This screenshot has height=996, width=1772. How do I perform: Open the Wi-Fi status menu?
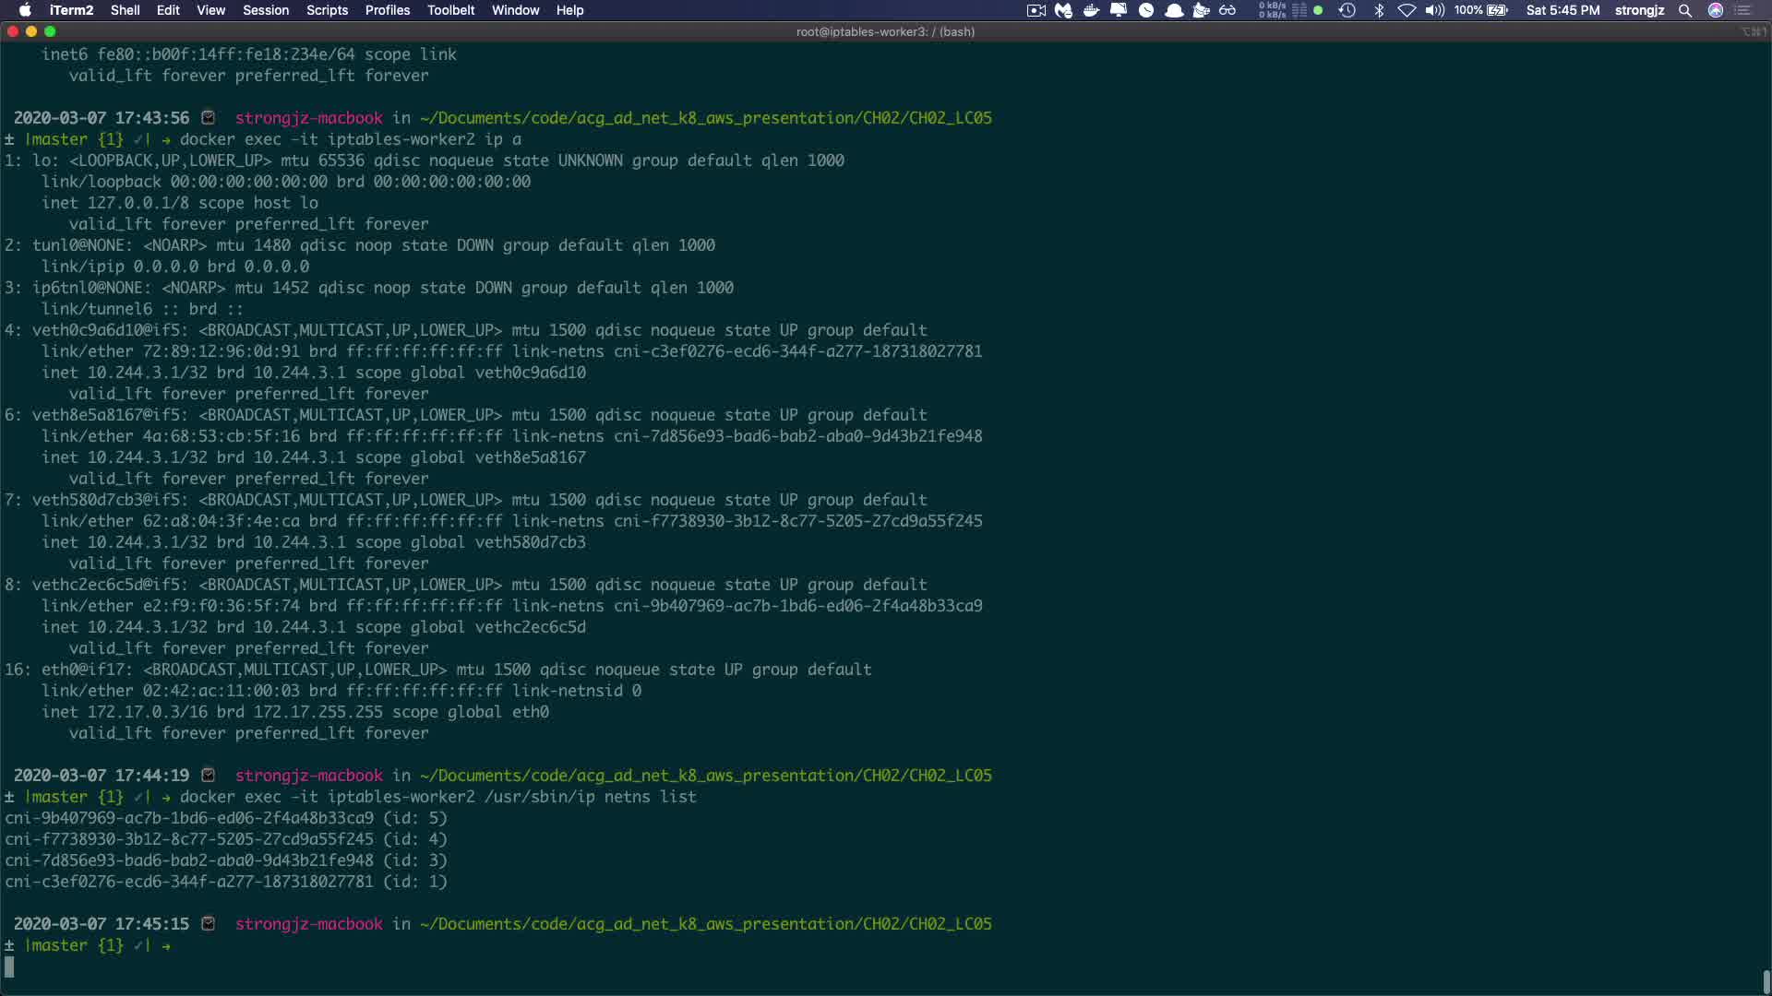click(x=1407, y=10)
